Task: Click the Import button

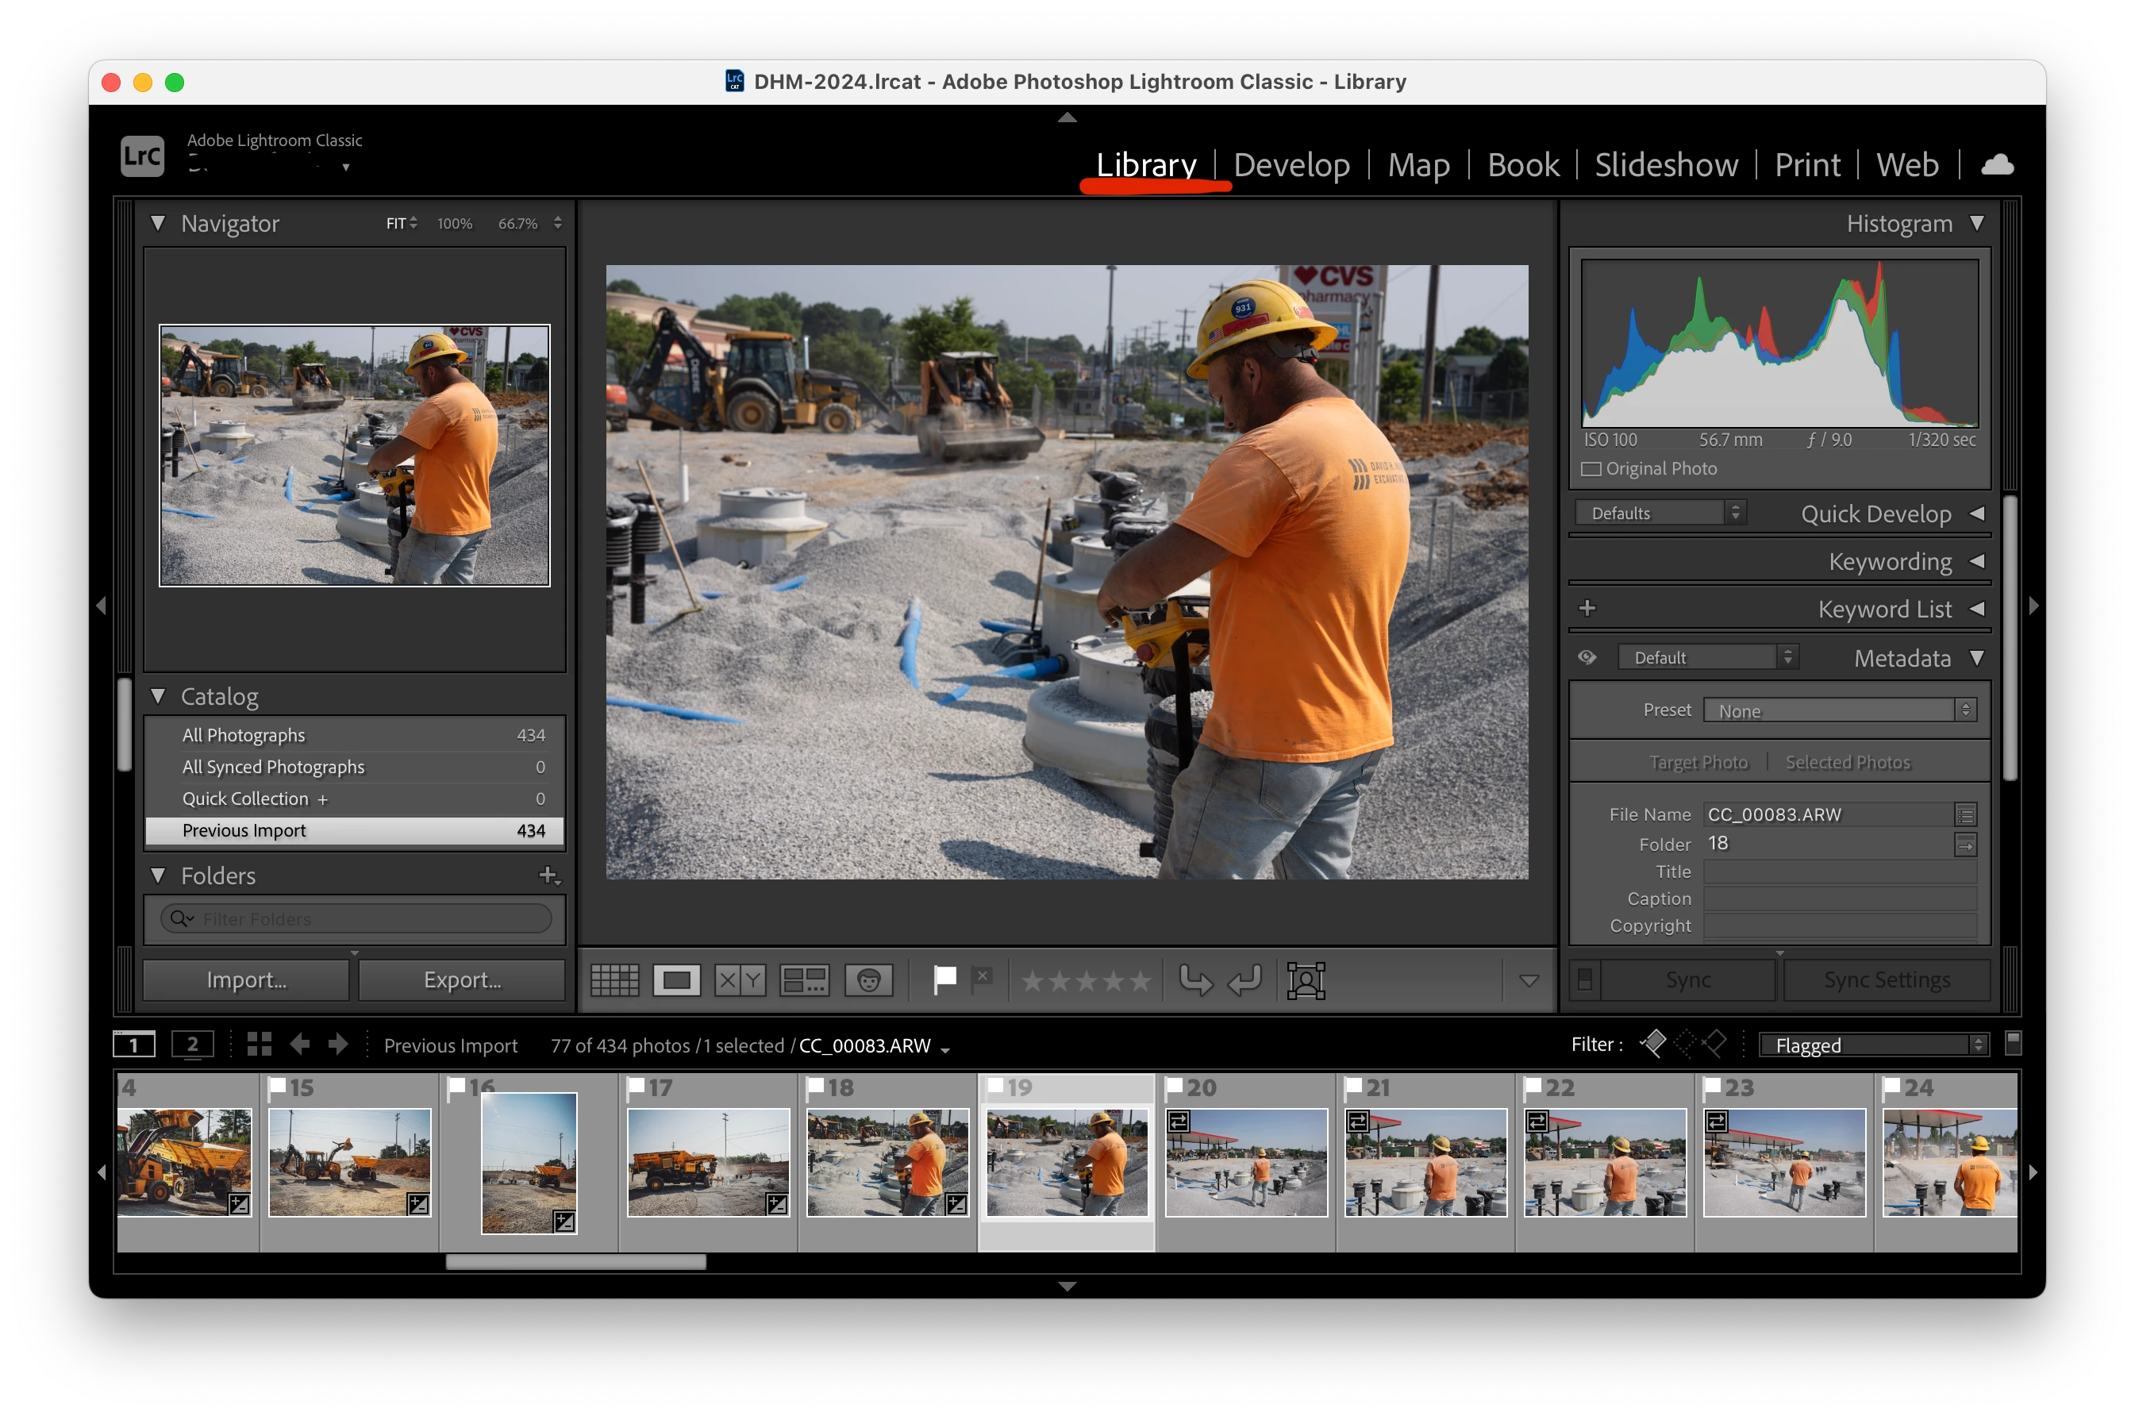Action: coord(247,979)
